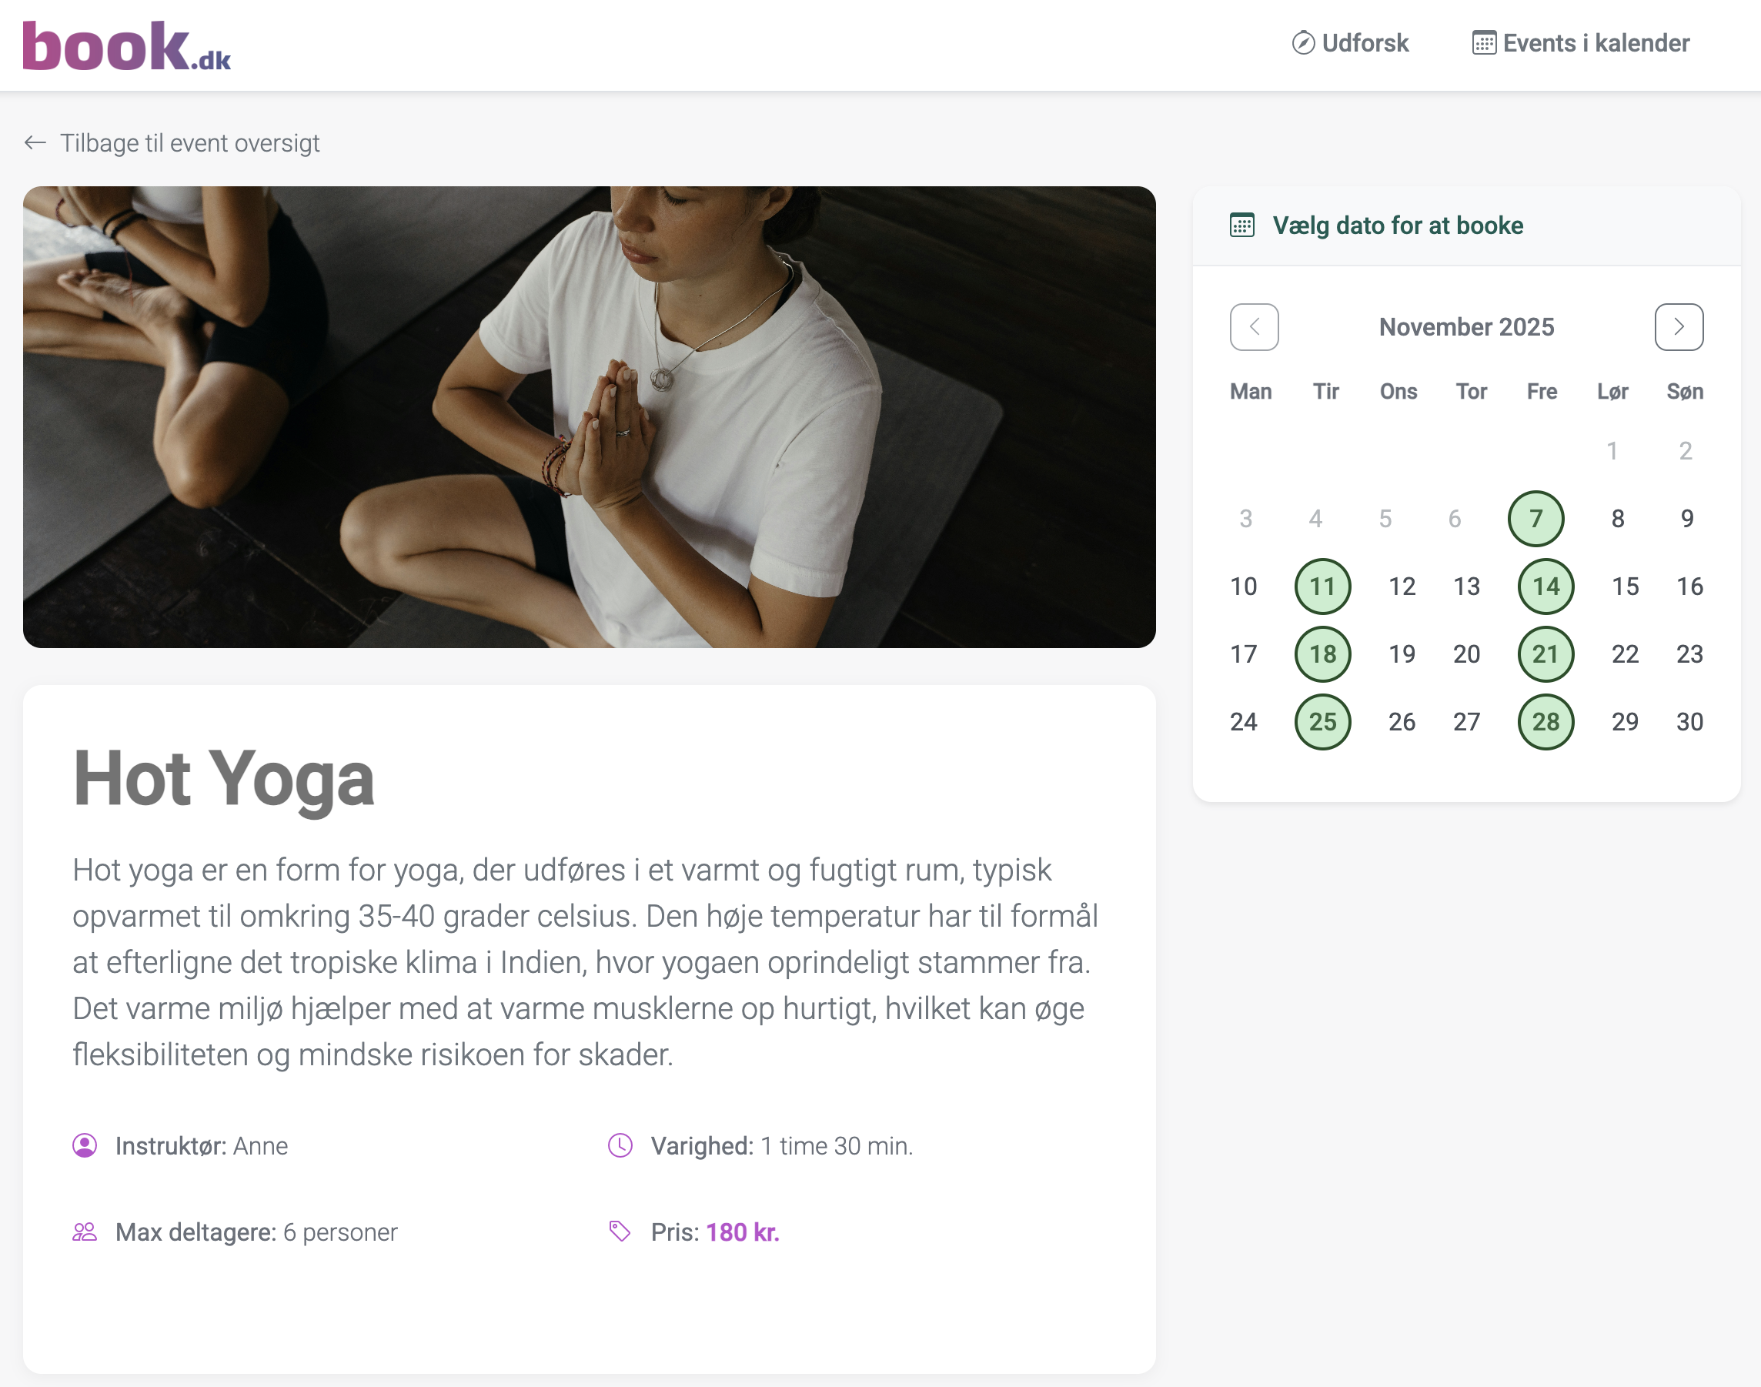Click the price tag icon beside Pris
1761x1387 pixels.
[620, 1232]
